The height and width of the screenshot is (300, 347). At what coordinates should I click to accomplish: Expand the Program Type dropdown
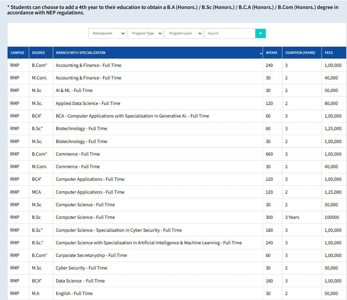click(145, 33)
